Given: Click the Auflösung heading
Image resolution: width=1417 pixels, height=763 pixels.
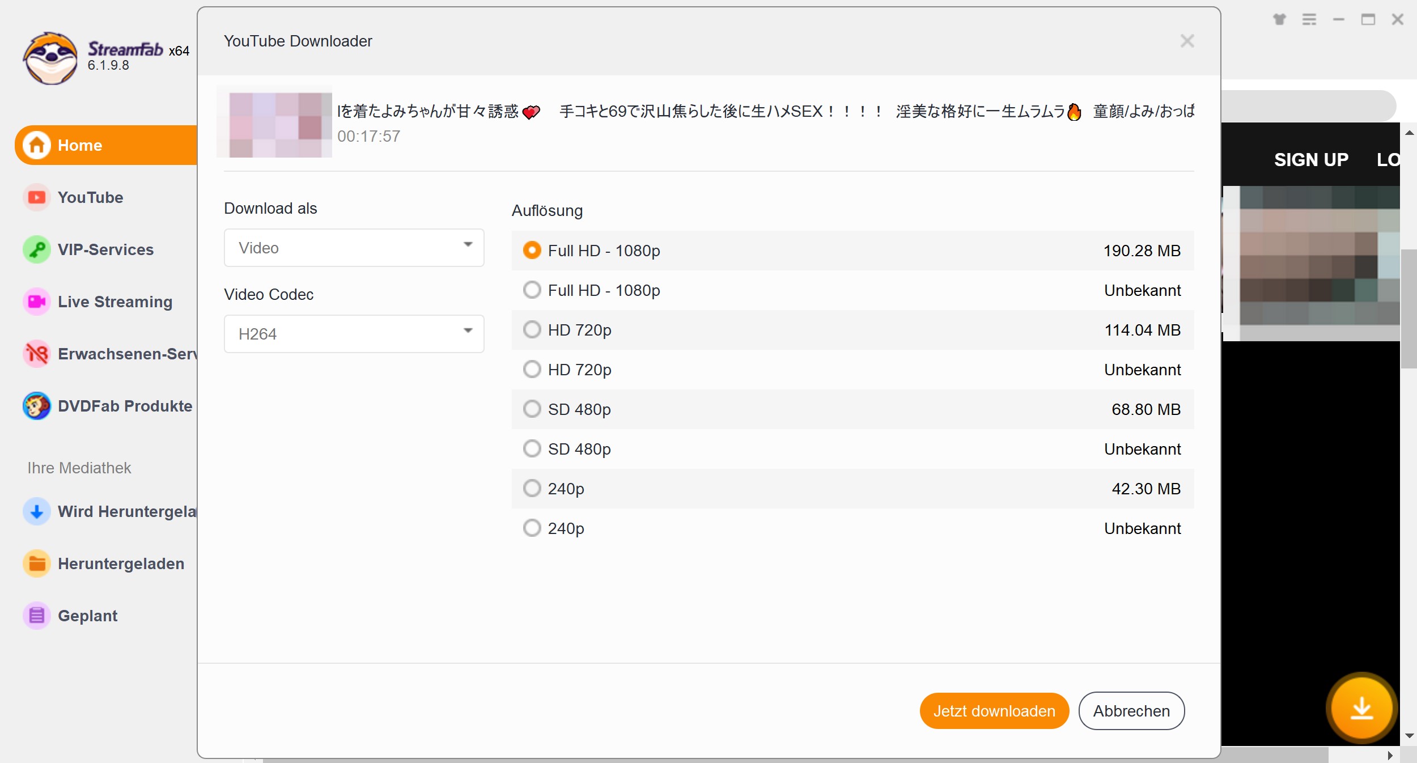Looking at the screenshot, I should (x=547, y=211).
